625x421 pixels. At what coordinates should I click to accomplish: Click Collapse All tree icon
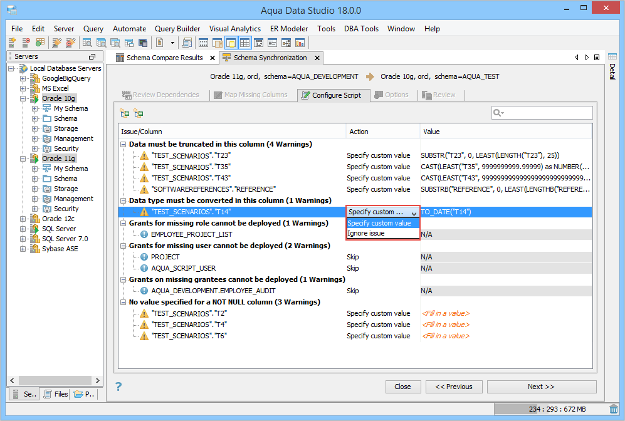point(139,113)
